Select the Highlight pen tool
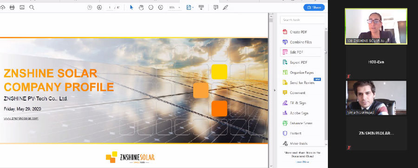Screen dimensions: 418x168 pyautogui.click(x=225, y=7)
